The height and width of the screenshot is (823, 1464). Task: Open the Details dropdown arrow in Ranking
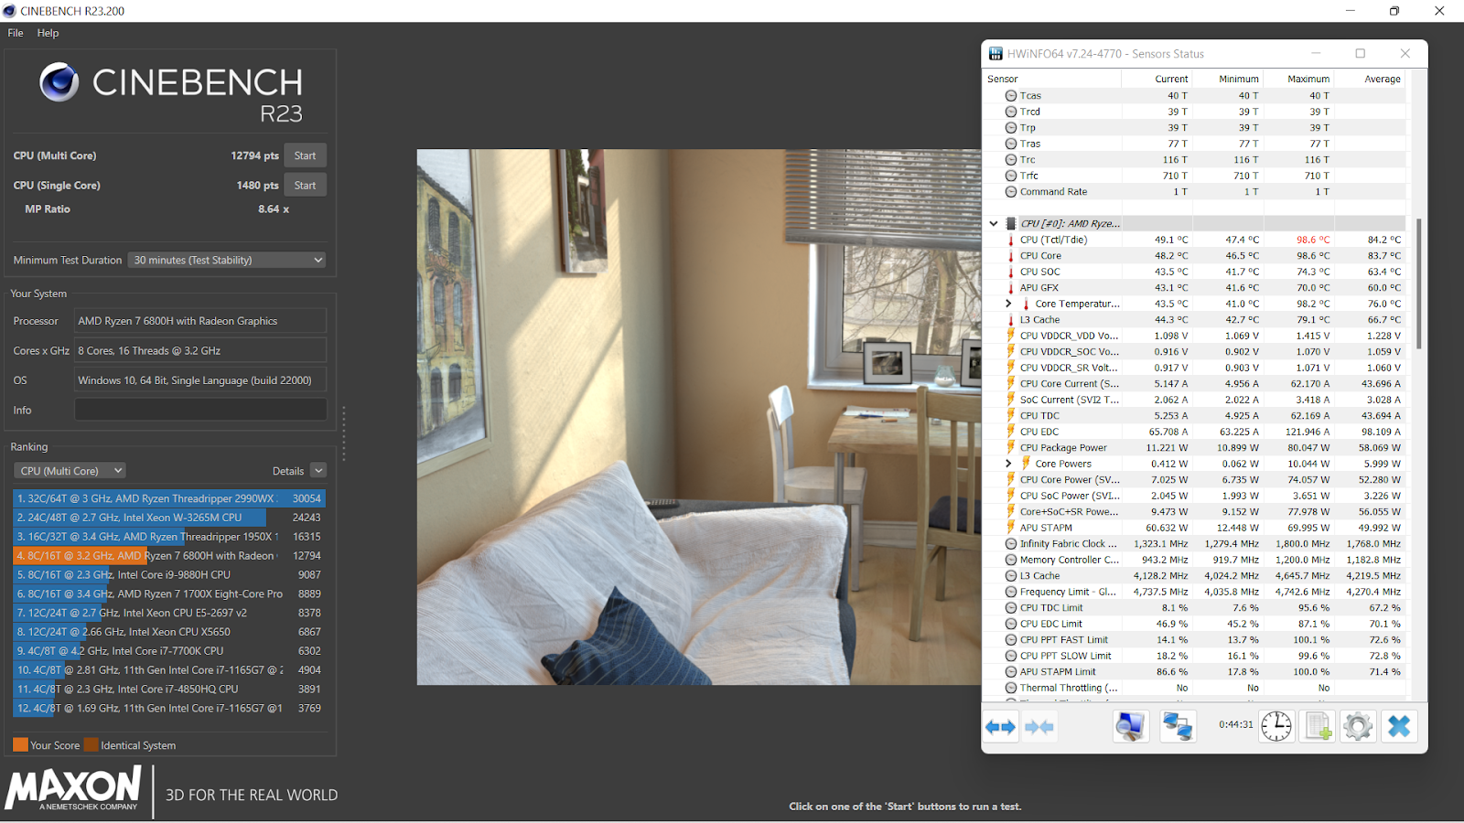[x=318, y=471]
